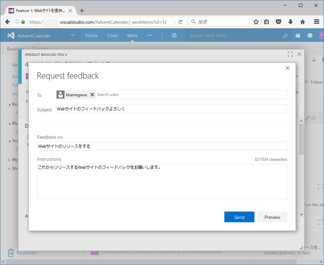Viewport: 324px width, 265px height.
Task: Click the green padlock security icon
Action: point(23,22)
